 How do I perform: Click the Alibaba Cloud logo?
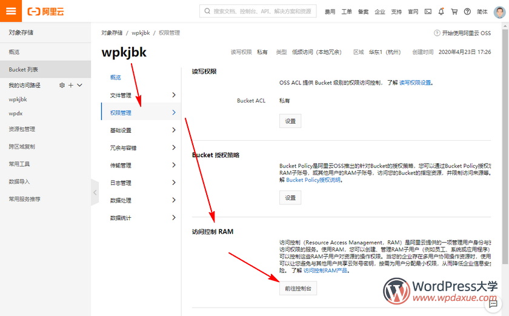click(x=46, y=12)
